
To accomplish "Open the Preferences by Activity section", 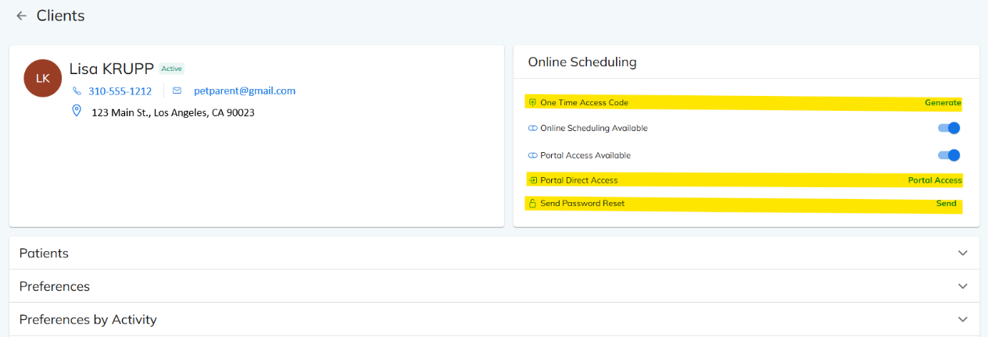I will [x=962, y=319].
